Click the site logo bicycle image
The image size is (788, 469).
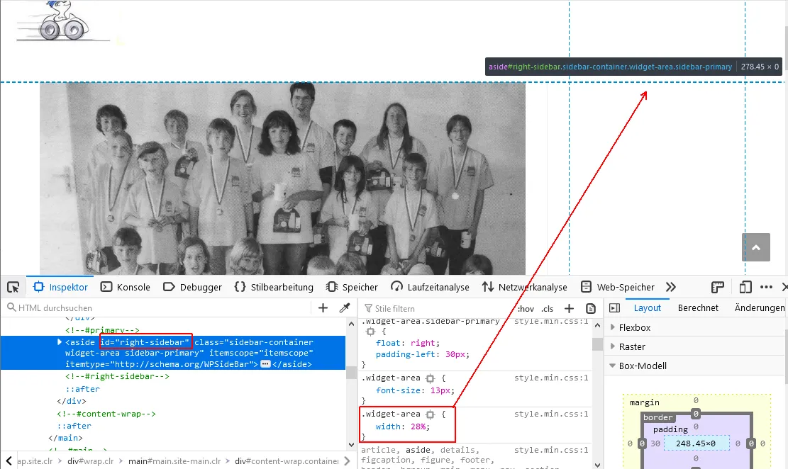click(63, 21)
